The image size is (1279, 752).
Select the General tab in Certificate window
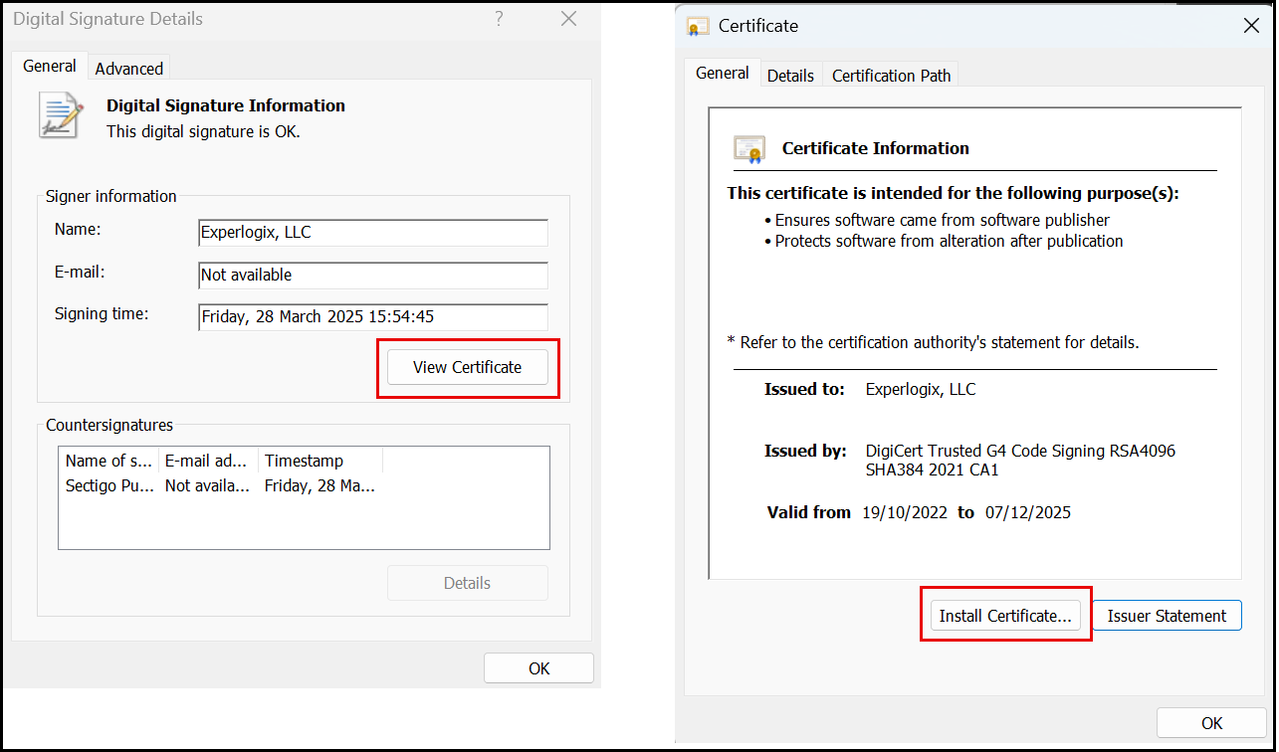click(x=722, y=74)
